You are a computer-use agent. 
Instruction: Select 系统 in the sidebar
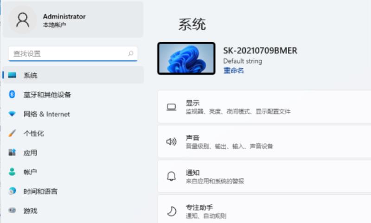click(73, 75)
